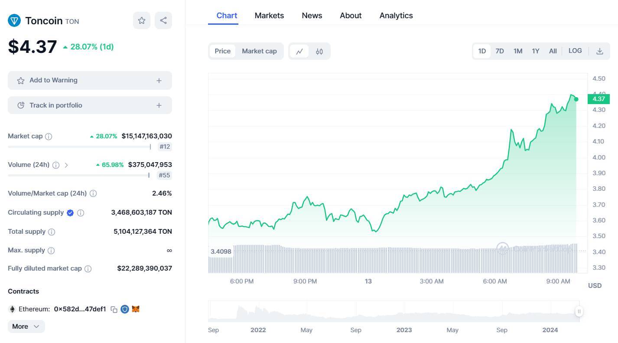The image size is (618, 343).
Task: Open the News tab
Action: [x=312, y=16]
